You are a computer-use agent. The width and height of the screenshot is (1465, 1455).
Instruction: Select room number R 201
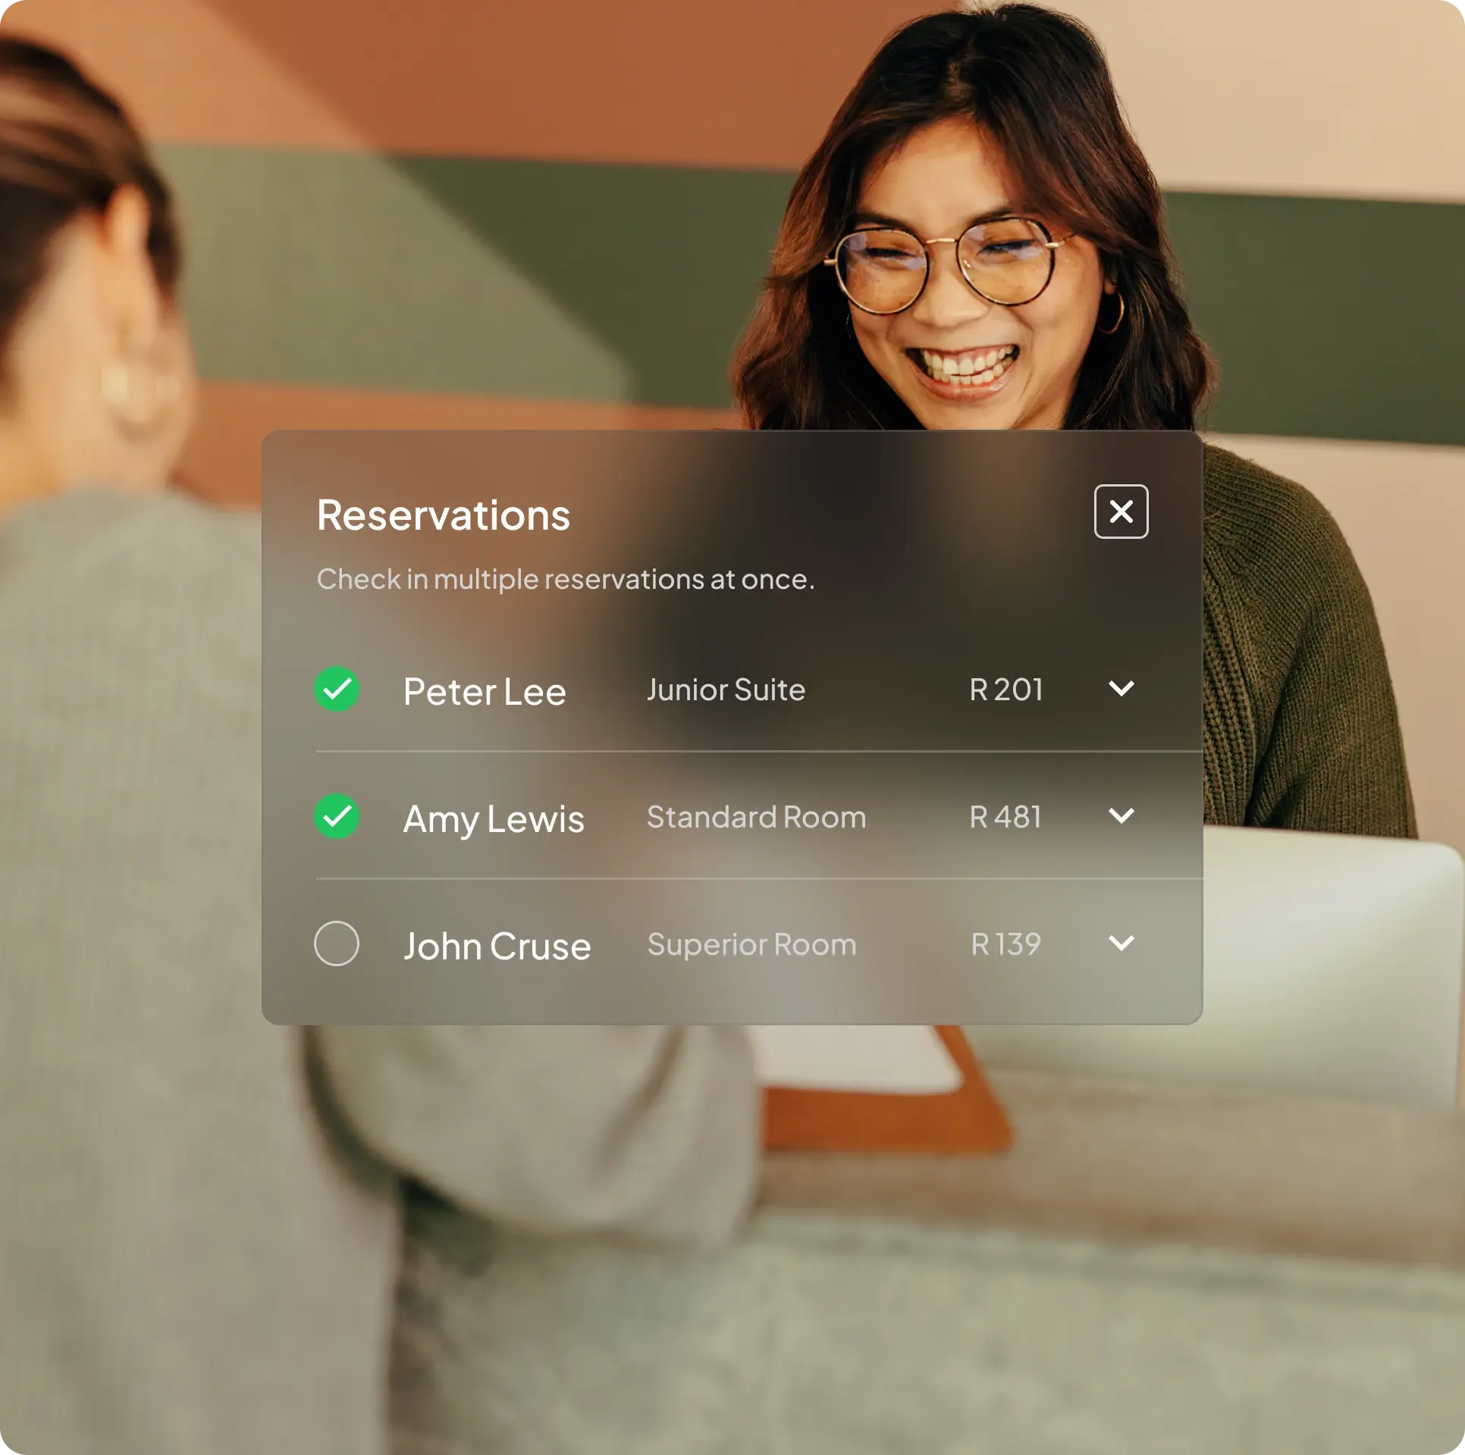click(x=1005, y=690)
